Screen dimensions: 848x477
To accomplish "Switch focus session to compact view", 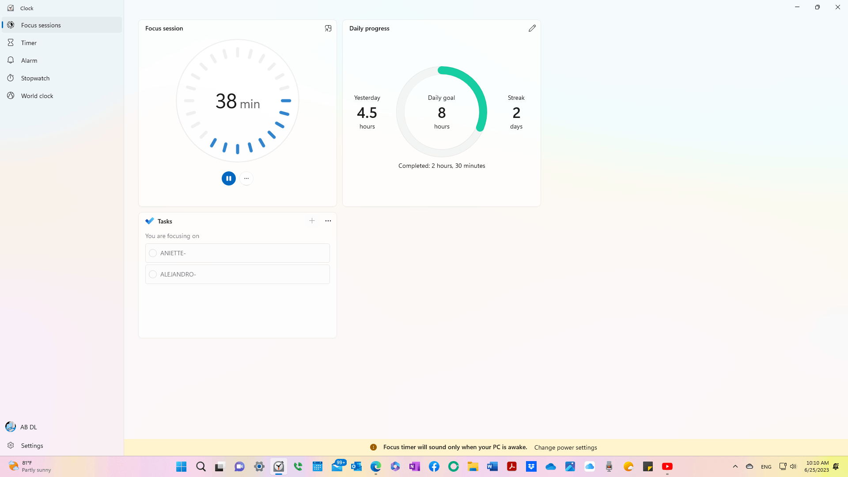I will pyautogui.click(x=328, y=28).
